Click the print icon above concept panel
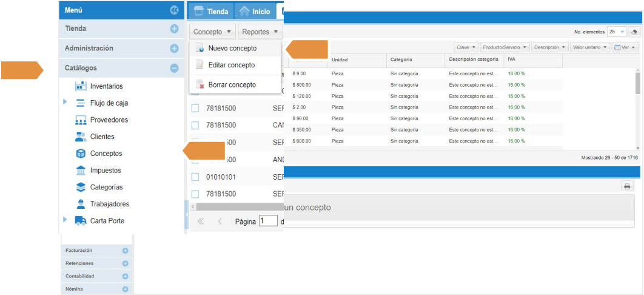644x295 pixels. click(627, 186)
